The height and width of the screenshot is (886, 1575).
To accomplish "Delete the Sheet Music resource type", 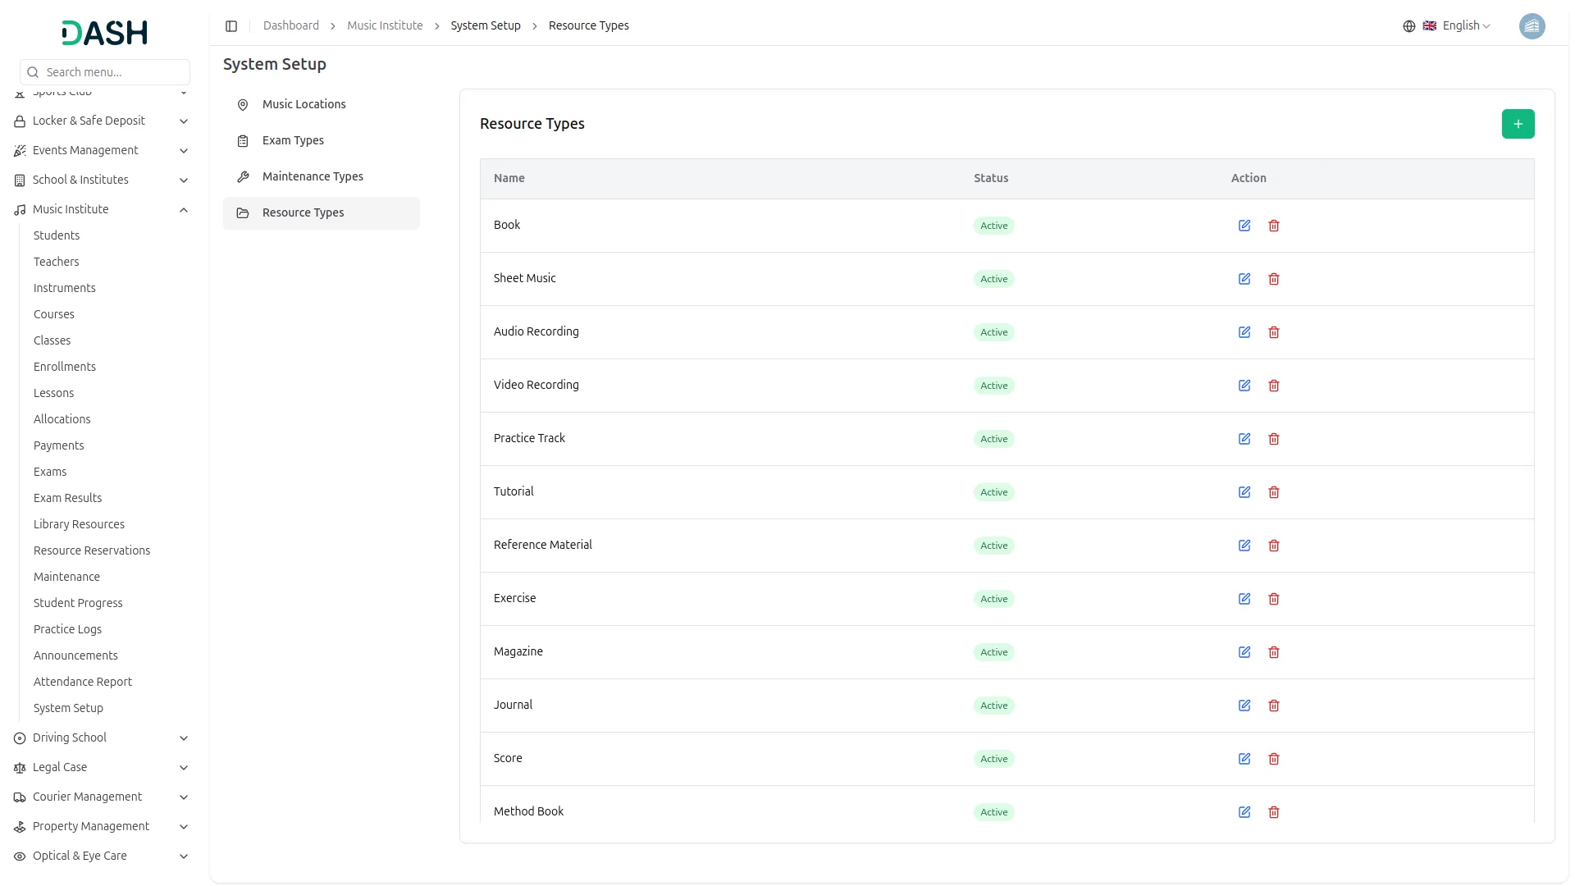I will click(x=1273, y=279).
